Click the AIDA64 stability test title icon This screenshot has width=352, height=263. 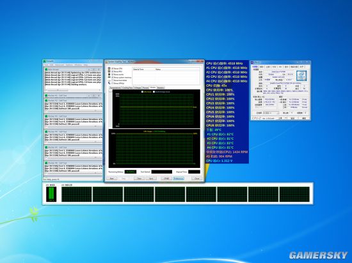coord(107,62)
